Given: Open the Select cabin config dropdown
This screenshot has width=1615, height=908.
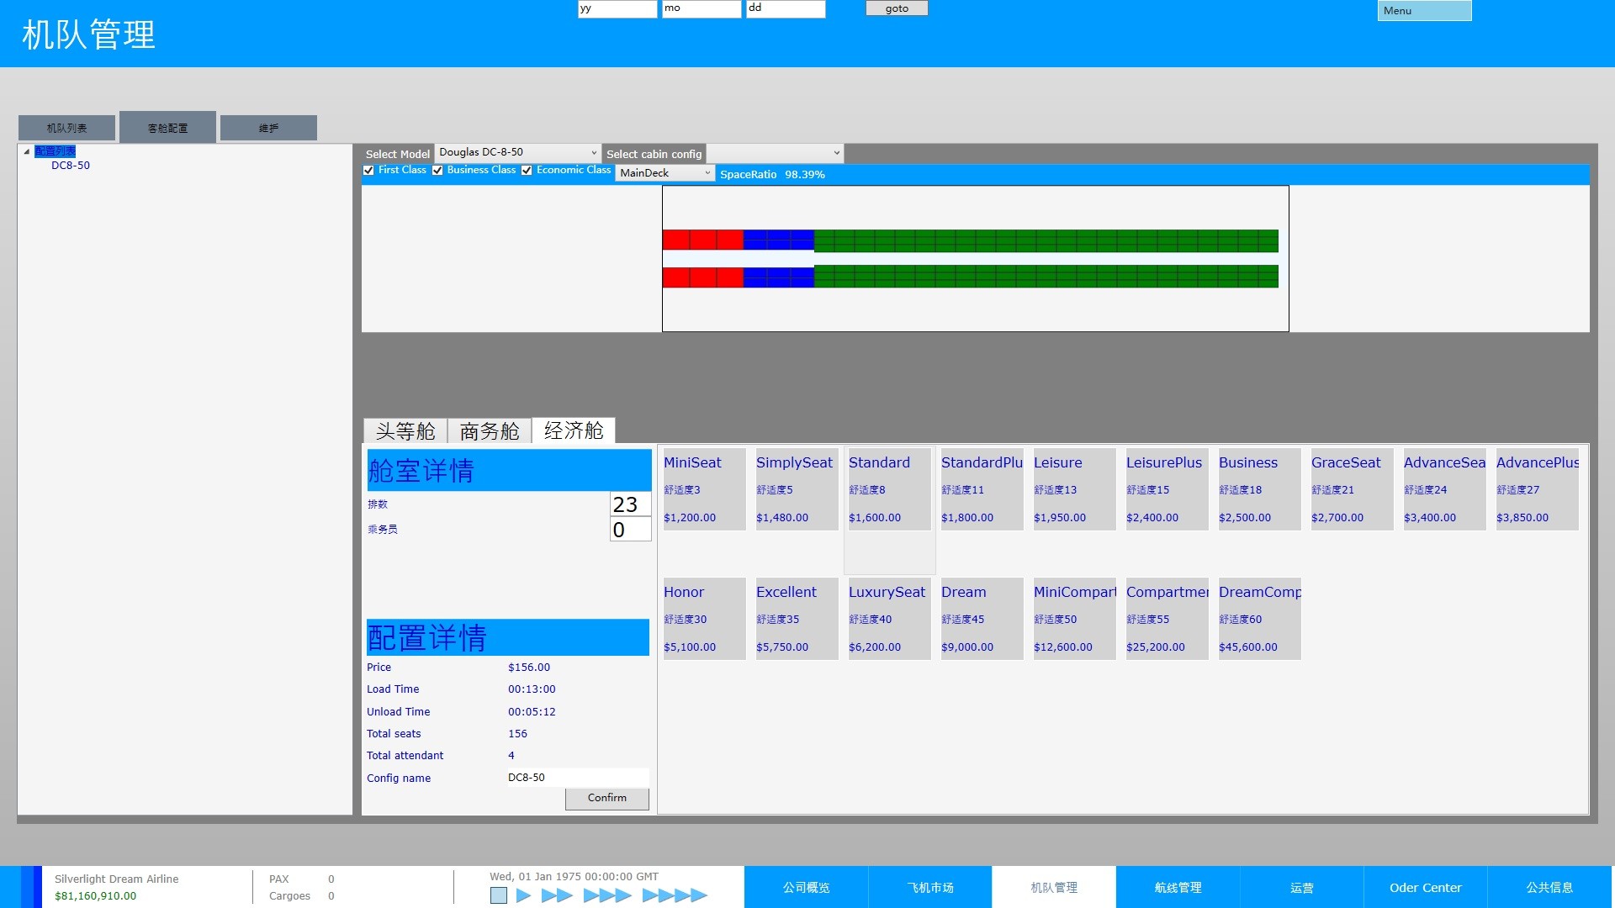Looking at the screenshot, I should pyautogui.click(x=775, y=153).
